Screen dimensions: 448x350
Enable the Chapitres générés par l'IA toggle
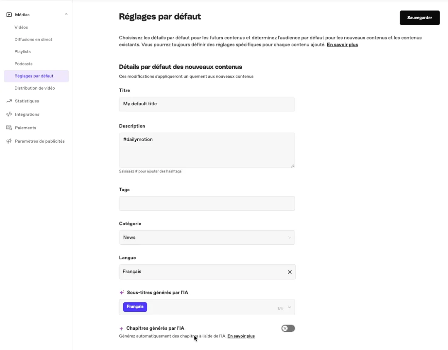(x=288, y=328)
